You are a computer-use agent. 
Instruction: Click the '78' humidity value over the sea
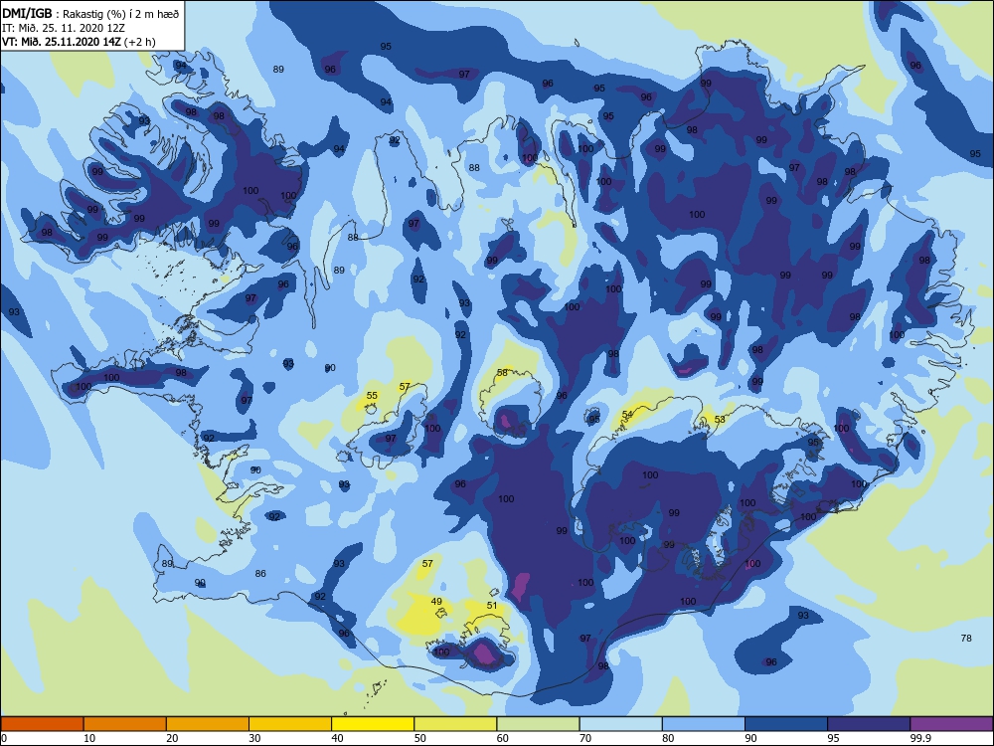coord(966,639)
